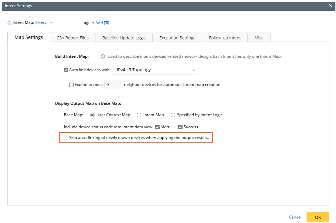The width and height of the screenshot is (336, 223).
Task: Uncheck the Success status code checkbox
Action: pyautogui.click(x=181, y=127)
